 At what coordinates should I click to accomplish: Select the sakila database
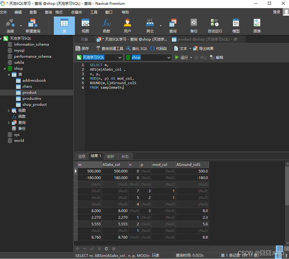(x=19, y=62)
